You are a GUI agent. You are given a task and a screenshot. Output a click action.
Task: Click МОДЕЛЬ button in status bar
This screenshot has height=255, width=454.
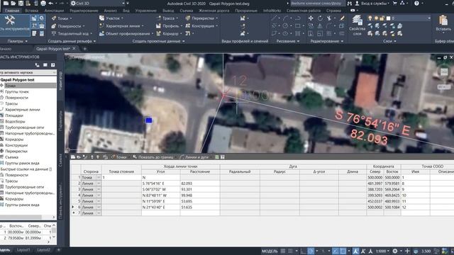(270, 251)
